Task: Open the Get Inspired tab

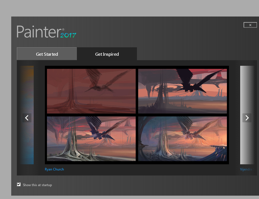Action: [107, 54]
